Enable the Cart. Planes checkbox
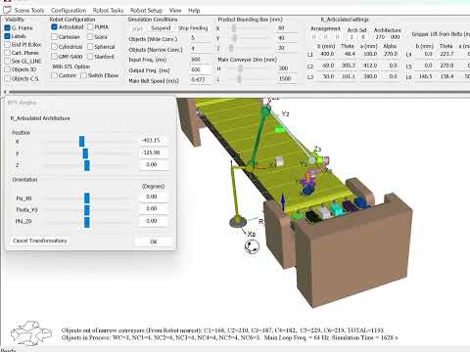Image resolution: width=470 pixels, height=352 pixels. tap(8, 53)
